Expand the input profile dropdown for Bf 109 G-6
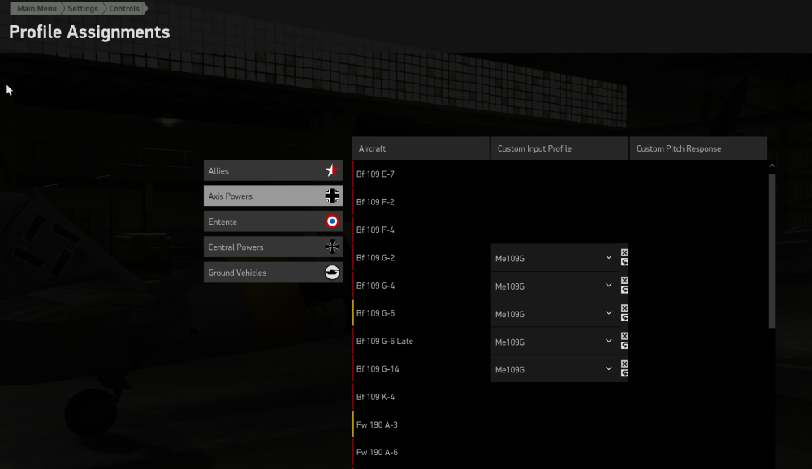812x469 pixels. click(x=555, y=314)
